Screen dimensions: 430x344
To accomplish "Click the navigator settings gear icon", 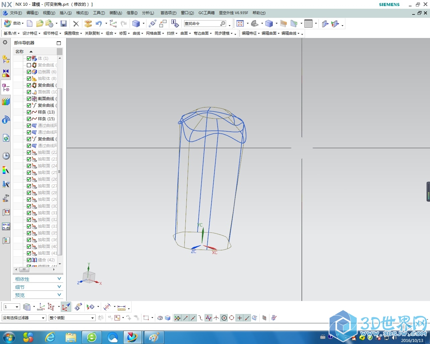I will (x=5, y=42).
